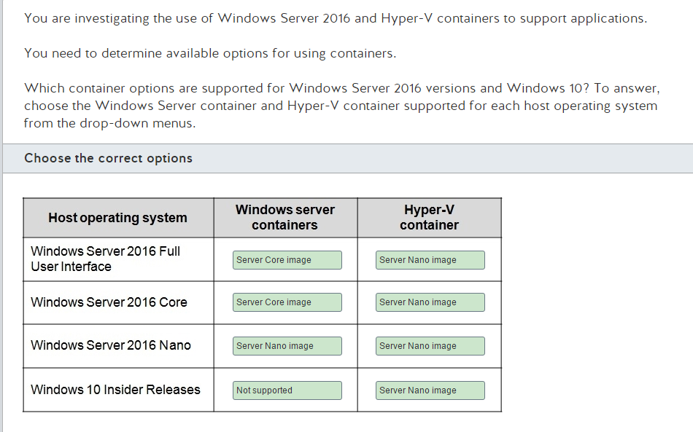The width and height of the screenshot is (693, 432).
Task: Click the first paragraph about Windows Server 2016
Action: tap(336, 18)
